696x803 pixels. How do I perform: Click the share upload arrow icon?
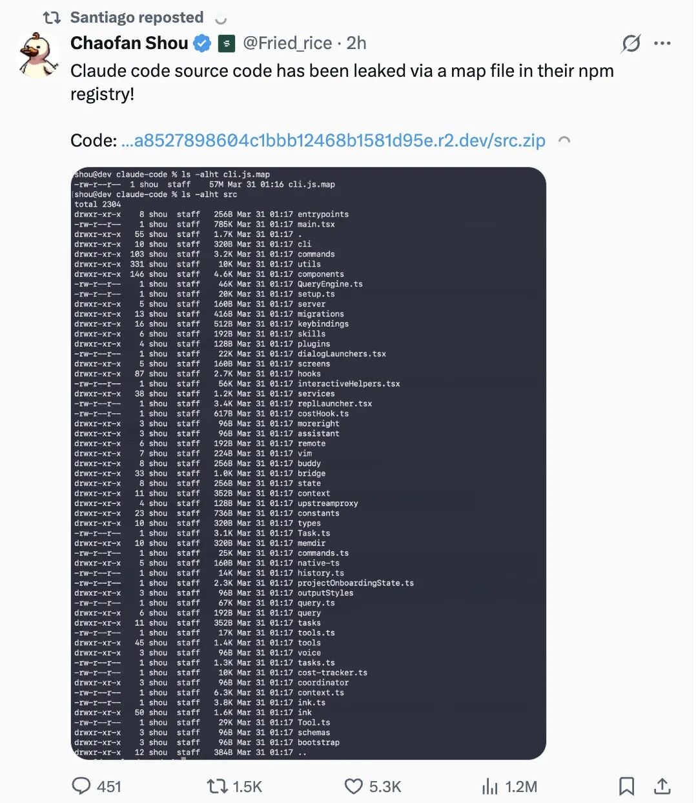click(x=662, y=786)
